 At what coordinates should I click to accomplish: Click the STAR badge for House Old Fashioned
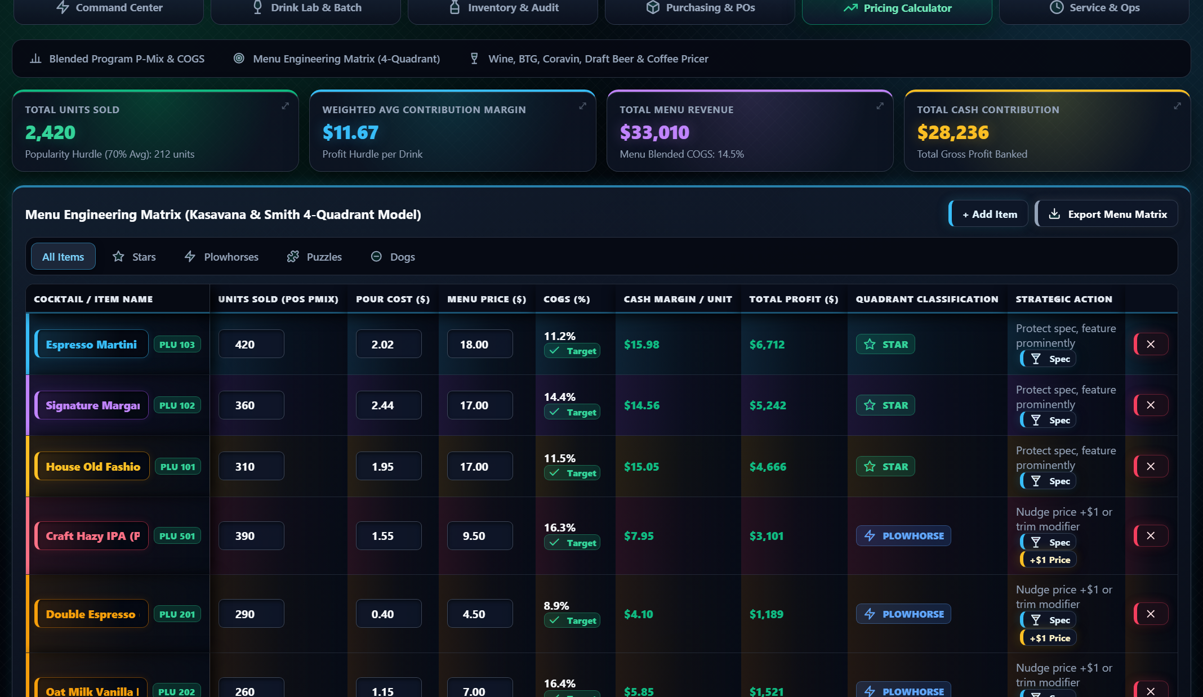click(x=885, y=466)
